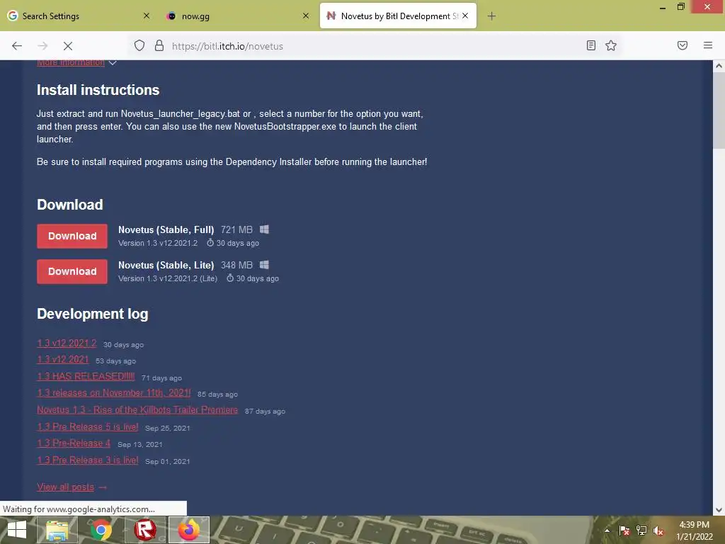Close the Novetus tab
Viewport: 725px width, 544px height.
click(x=465, y=16)
